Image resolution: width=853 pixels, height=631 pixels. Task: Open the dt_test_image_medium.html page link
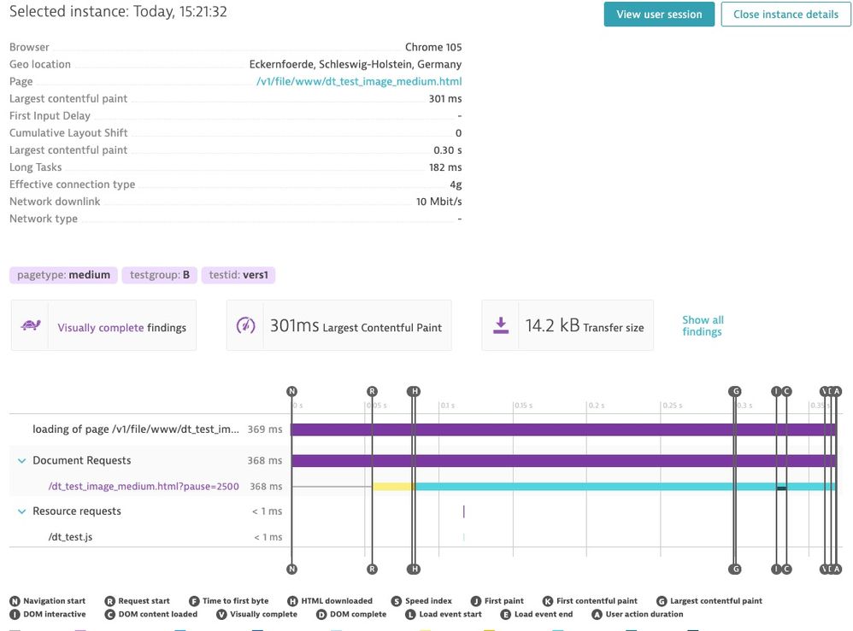click(x=359, y=82)
